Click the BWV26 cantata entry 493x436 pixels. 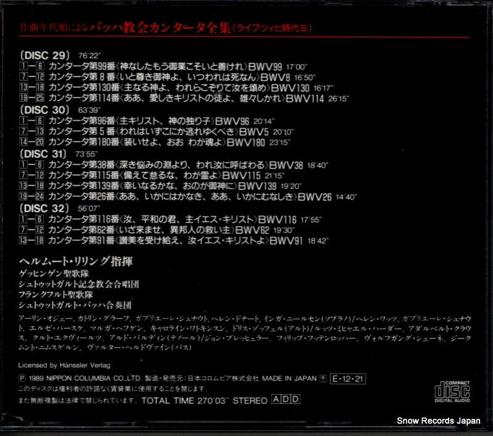click(x=188, y=197)
